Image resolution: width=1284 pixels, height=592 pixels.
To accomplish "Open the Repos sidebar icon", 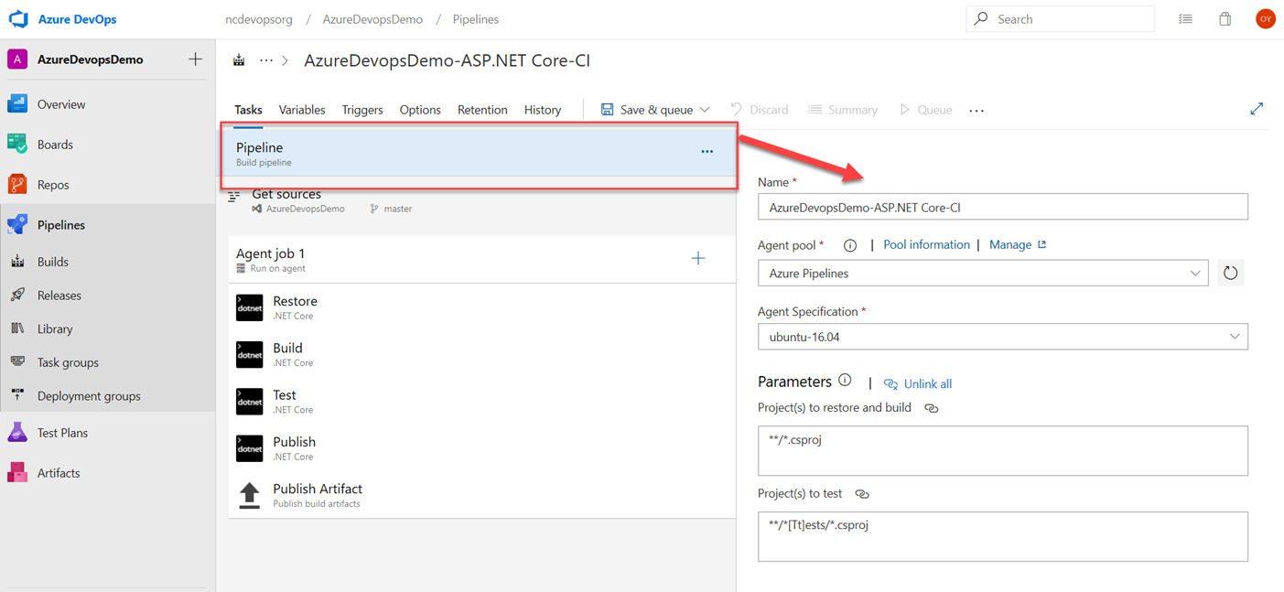I will point(17,185).
